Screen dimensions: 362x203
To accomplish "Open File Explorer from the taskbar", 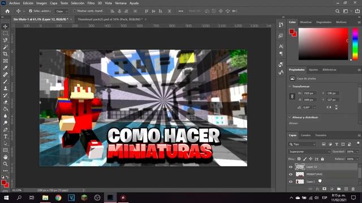I will tap(45, 198).
